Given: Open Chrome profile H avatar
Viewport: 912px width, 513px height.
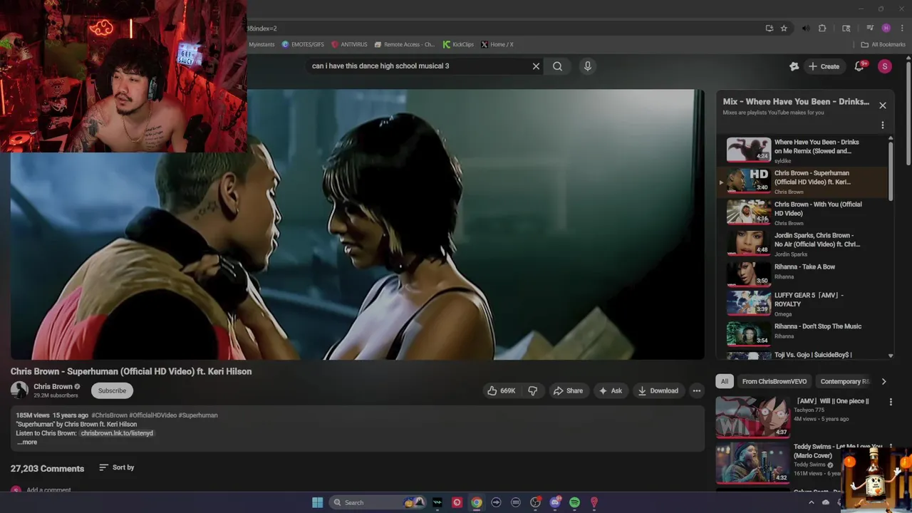Looking at the screenshot, I should 886,28.
